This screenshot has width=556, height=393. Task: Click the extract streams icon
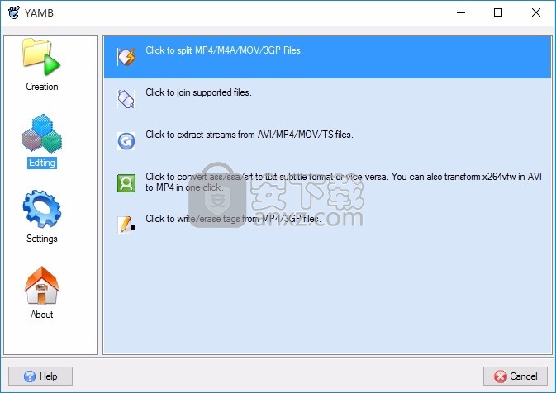[126, 141]
